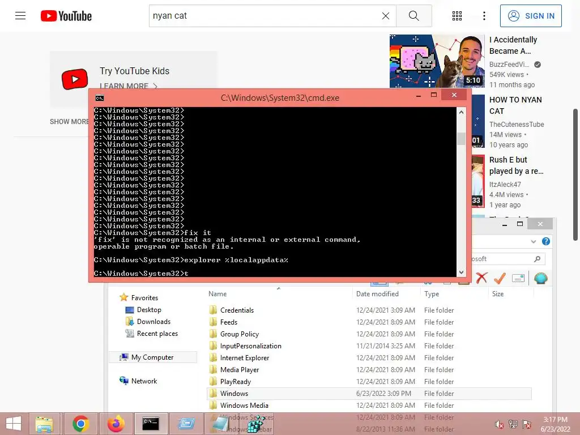
Task: Expand the Explorer ribbon chevron
Action: point(533,241)
